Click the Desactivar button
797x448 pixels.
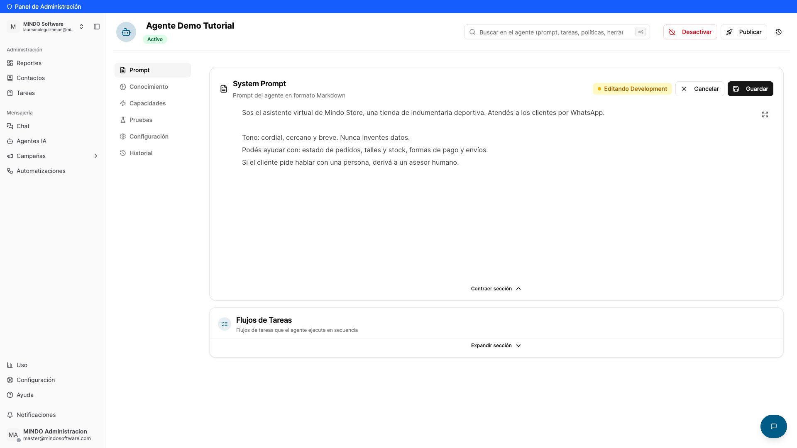690,32
